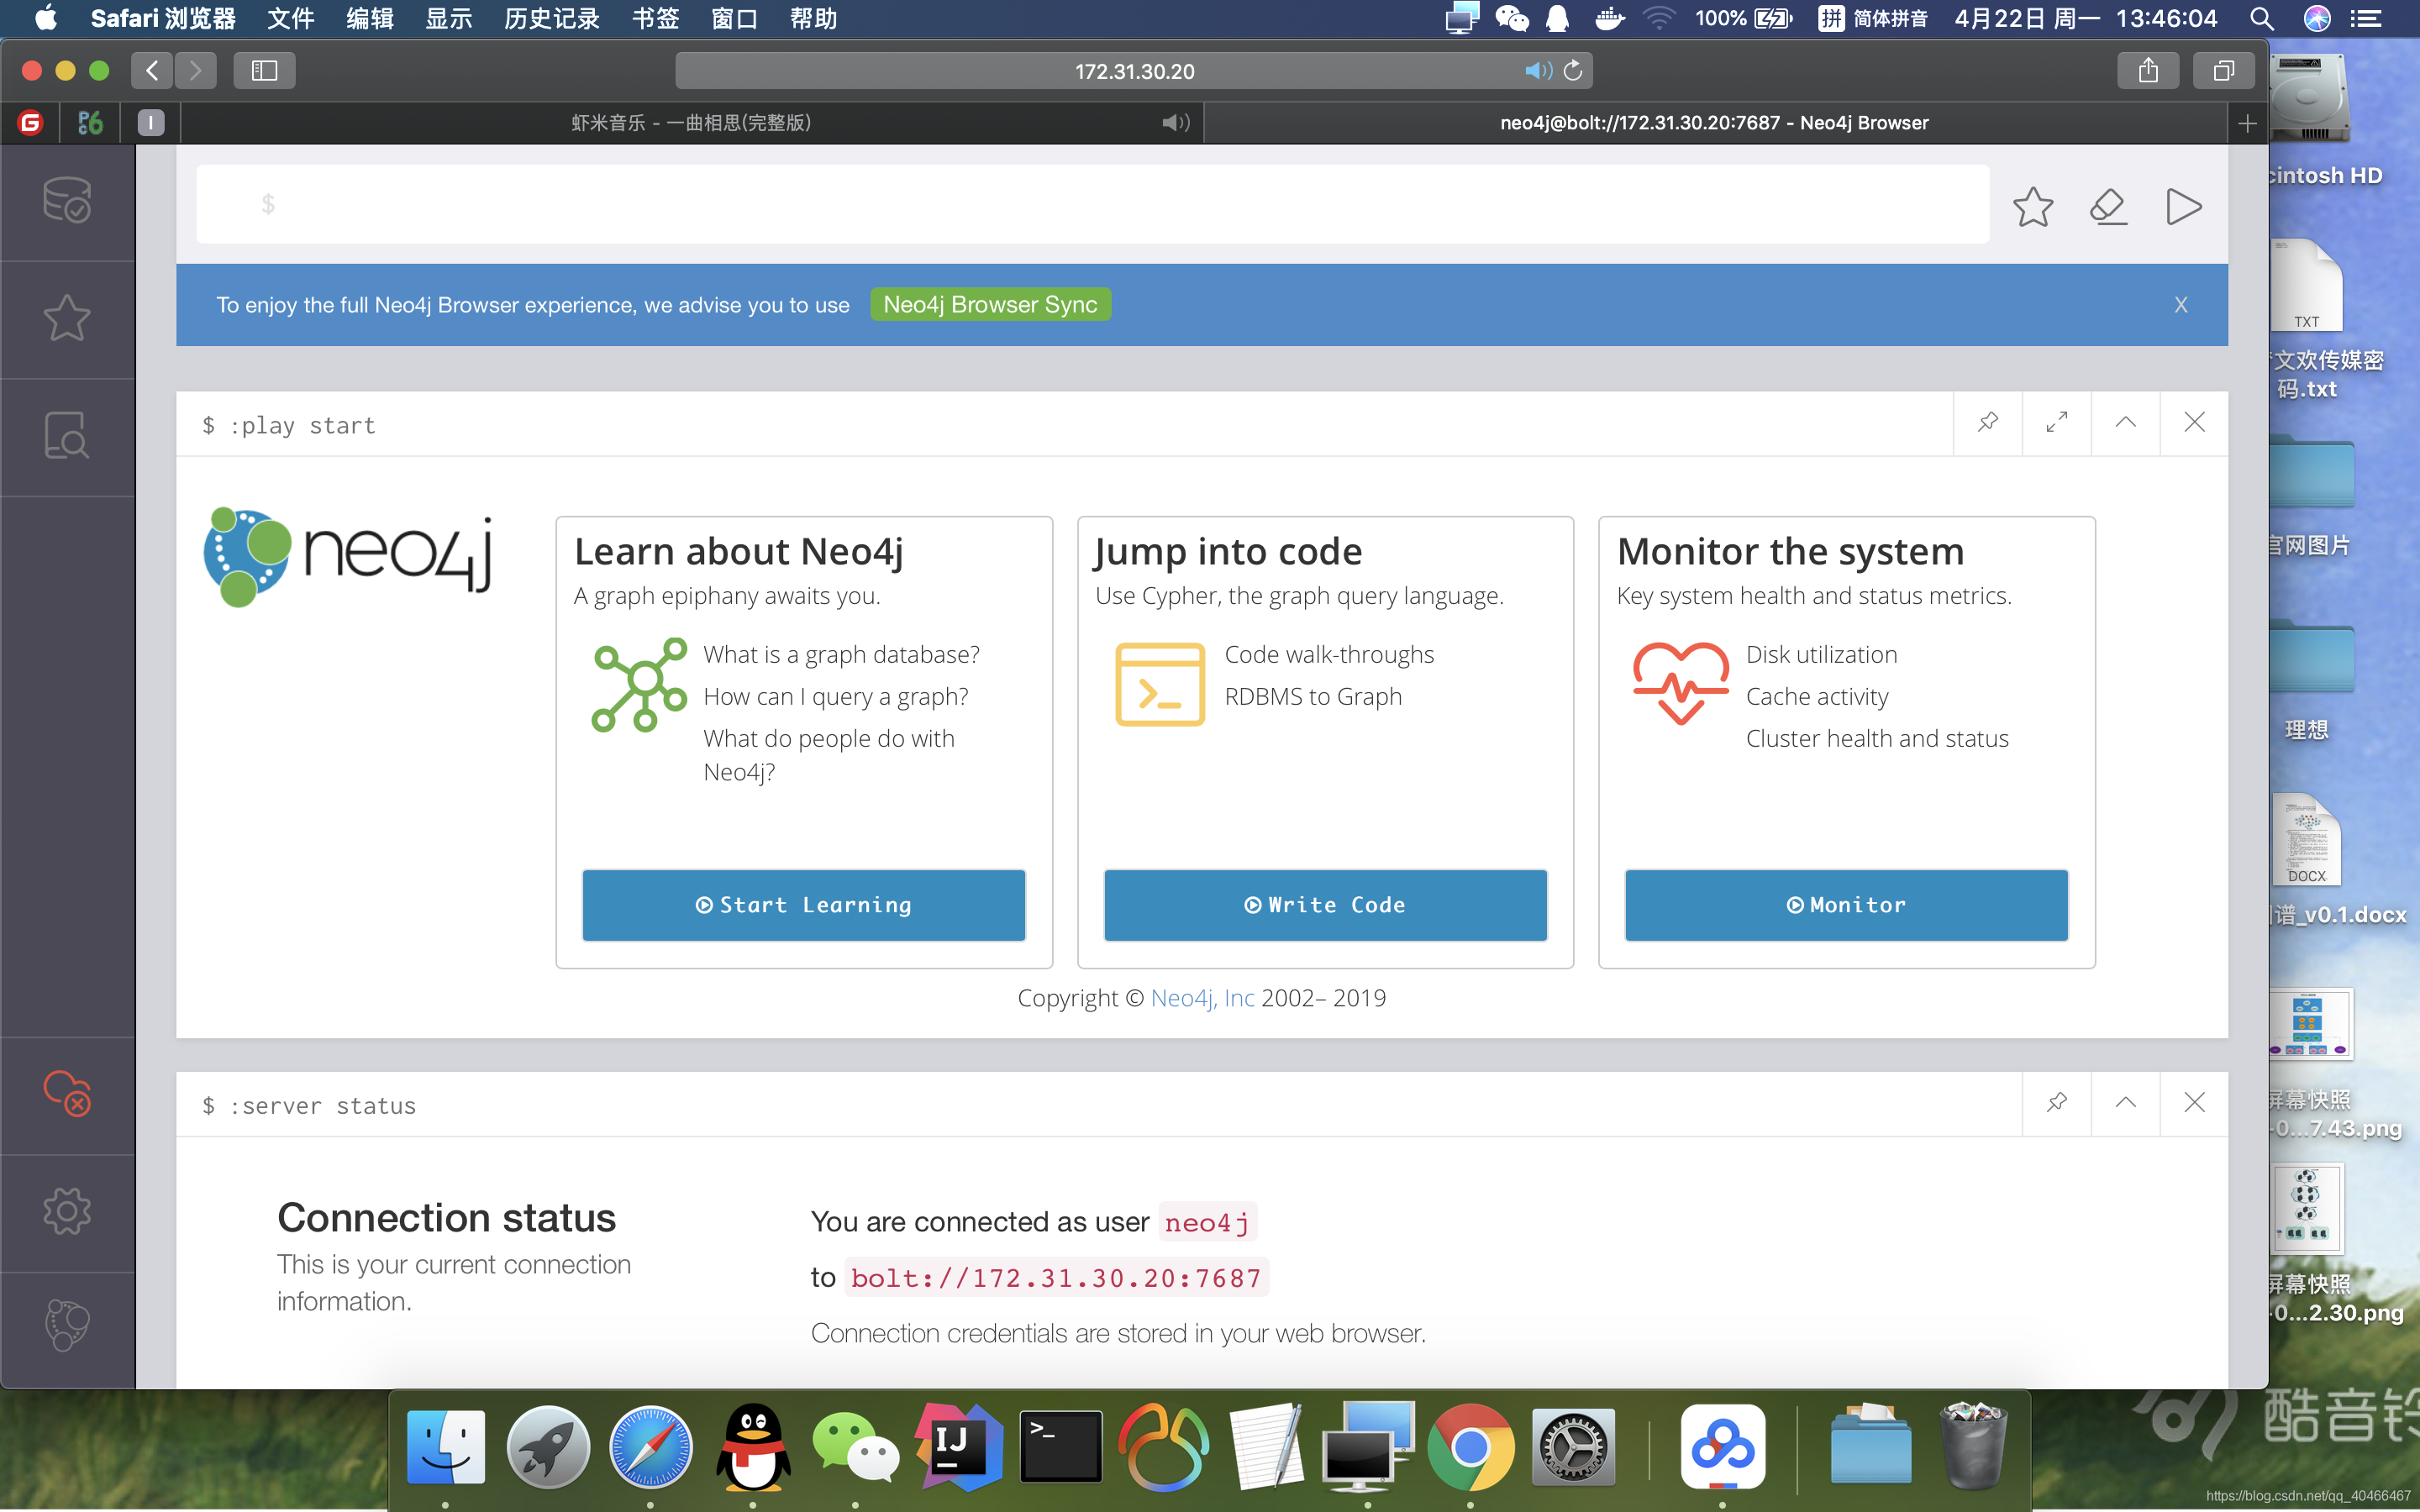Open the 帮助 menu
The image size is (2420, 1512).
(813, 18)
